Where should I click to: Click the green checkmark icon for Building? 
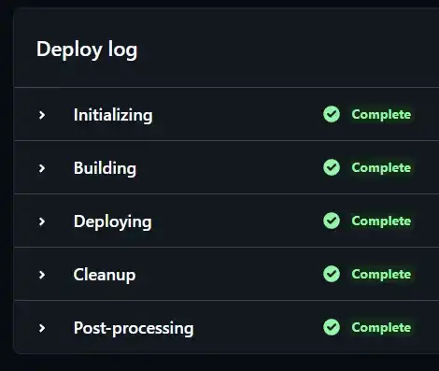coord(332,167)
